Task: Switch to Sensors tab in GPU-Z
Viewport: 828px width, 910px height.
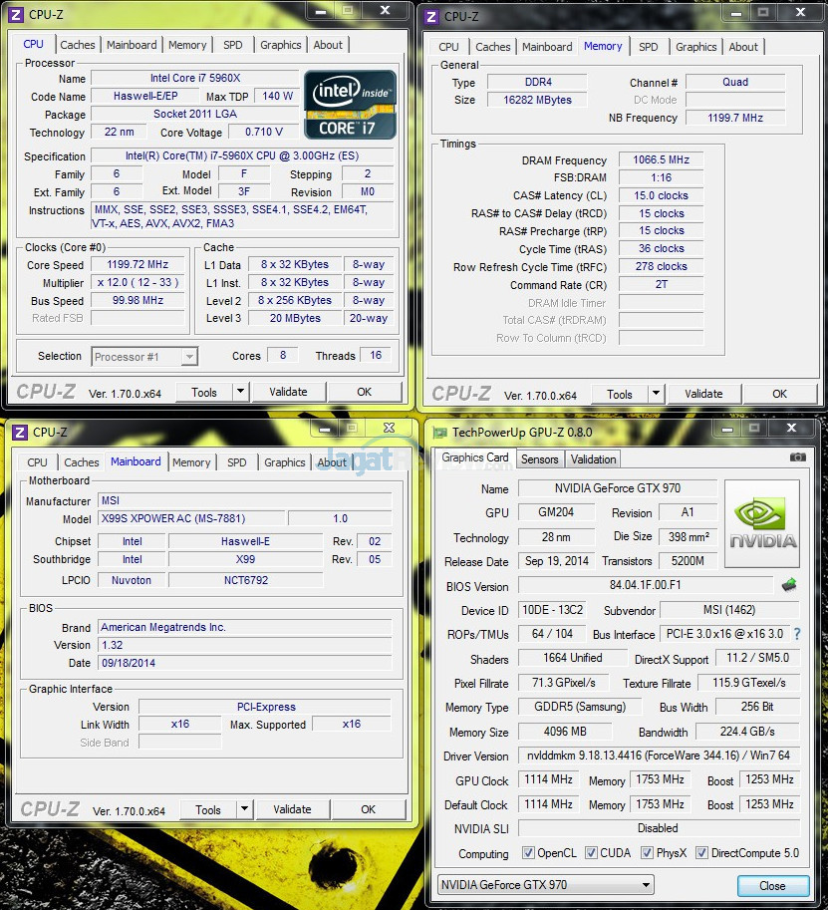Action: pos(539,459)
